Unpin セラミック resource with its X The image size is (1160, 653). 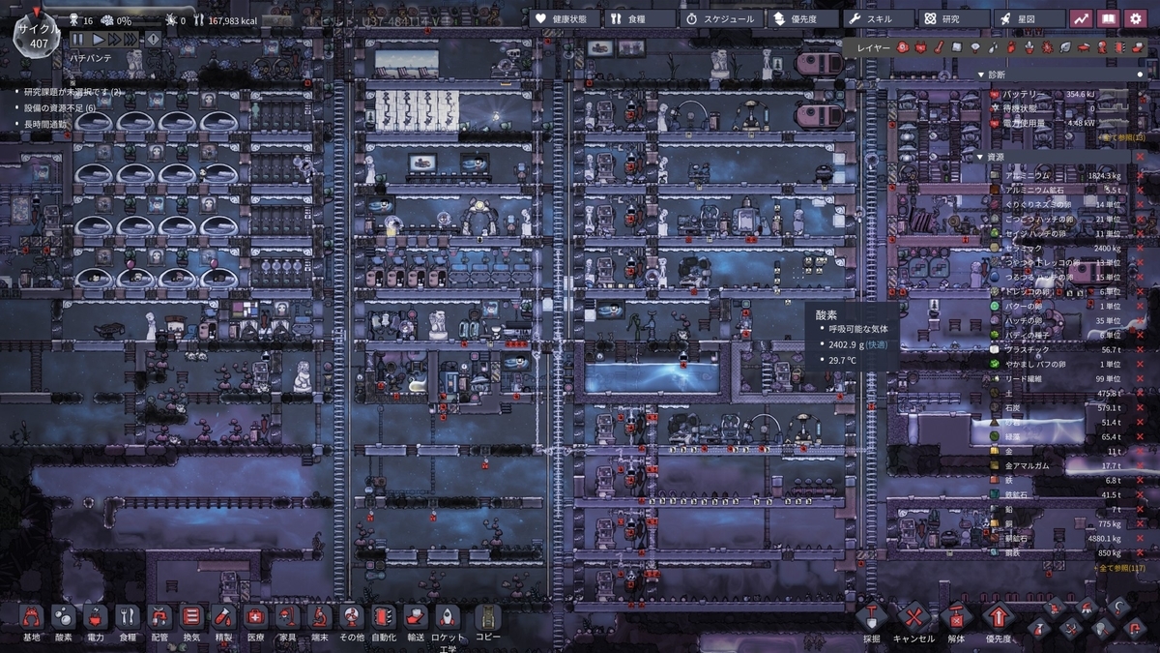tap(1139, 249)
